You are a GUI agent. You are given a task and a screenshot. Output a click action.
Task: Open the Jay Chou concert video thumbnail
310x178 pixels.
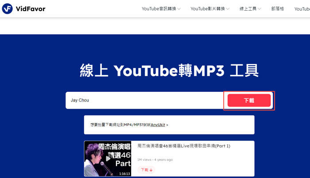(108, 158)
